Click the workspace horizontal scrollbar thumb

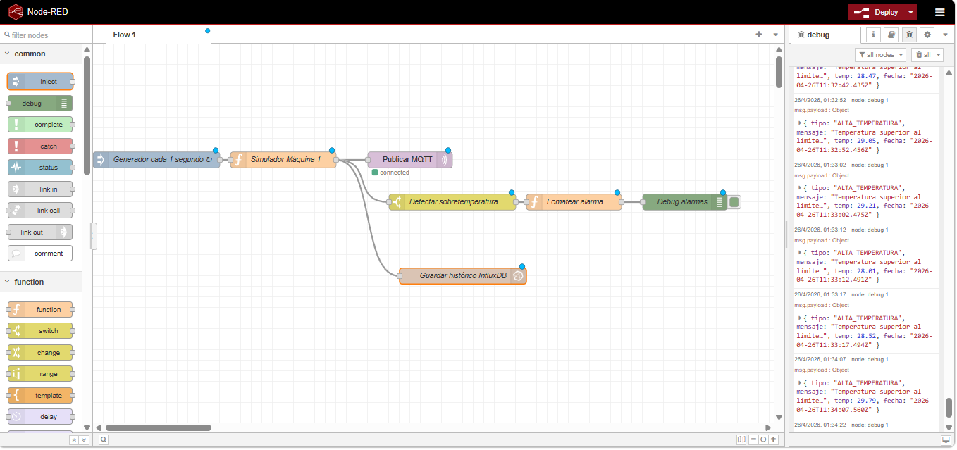pos(159,427)
